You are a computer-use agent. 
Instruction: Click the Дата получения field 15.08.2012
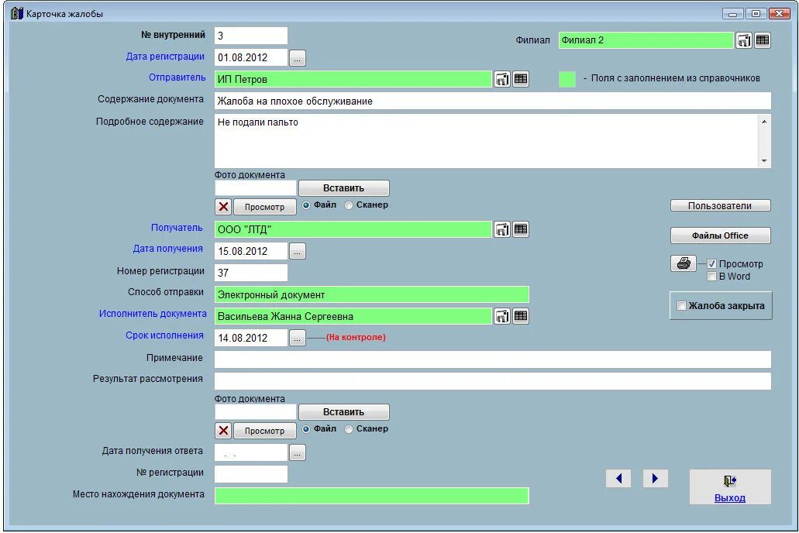(x=251, y=251)
